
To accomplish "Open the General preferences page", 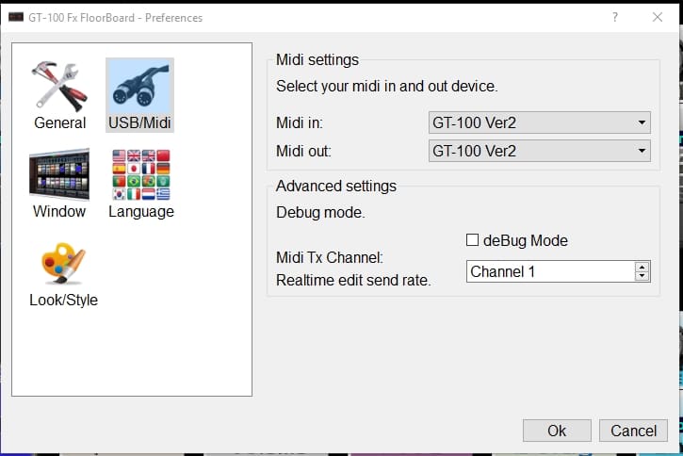I will [59, 95].
